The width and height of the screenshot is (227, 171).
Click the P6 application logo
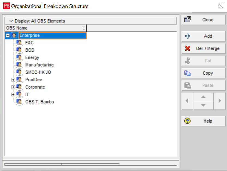pos(7,6)
